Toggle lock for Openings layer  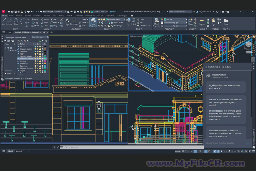(x=40, y=66)
